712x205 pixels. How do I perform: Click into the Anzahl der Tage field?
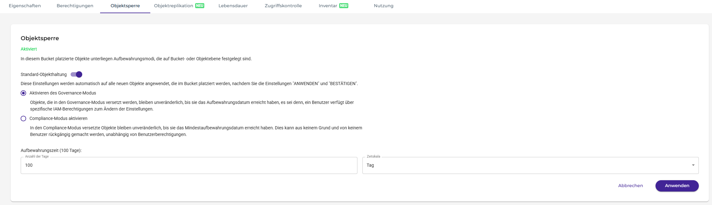[x=189, y=165]
